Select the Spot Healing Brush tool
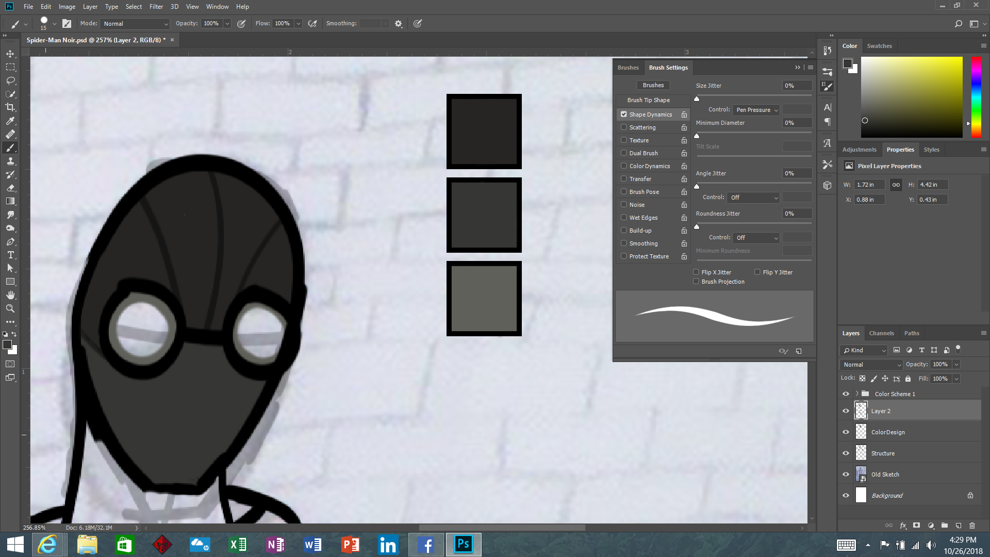990x557 pixels. tap(10, 134)
